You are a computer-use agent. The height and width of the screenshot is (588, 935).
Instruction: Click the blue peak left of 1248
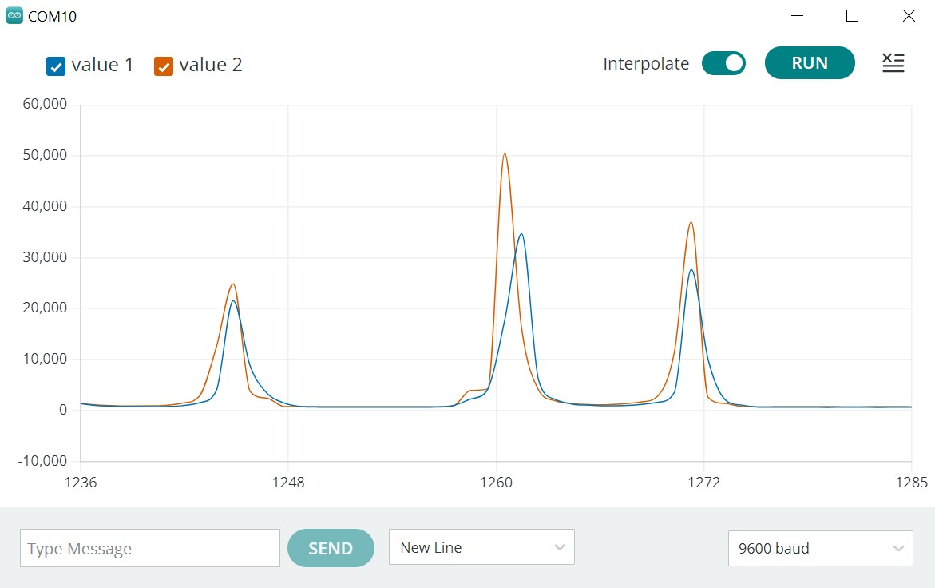(233, 301)
